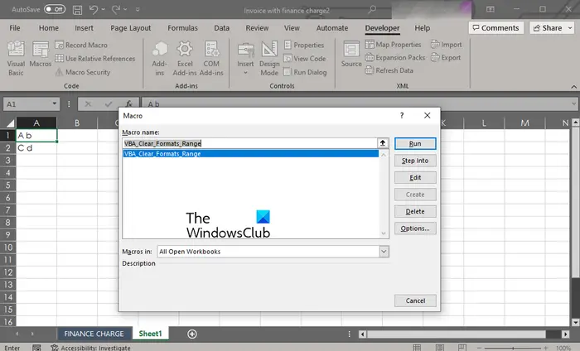Open XML Expansion Packs
Image resolution: width=580 pixels, height=351 pixels.
pos(395,58)
